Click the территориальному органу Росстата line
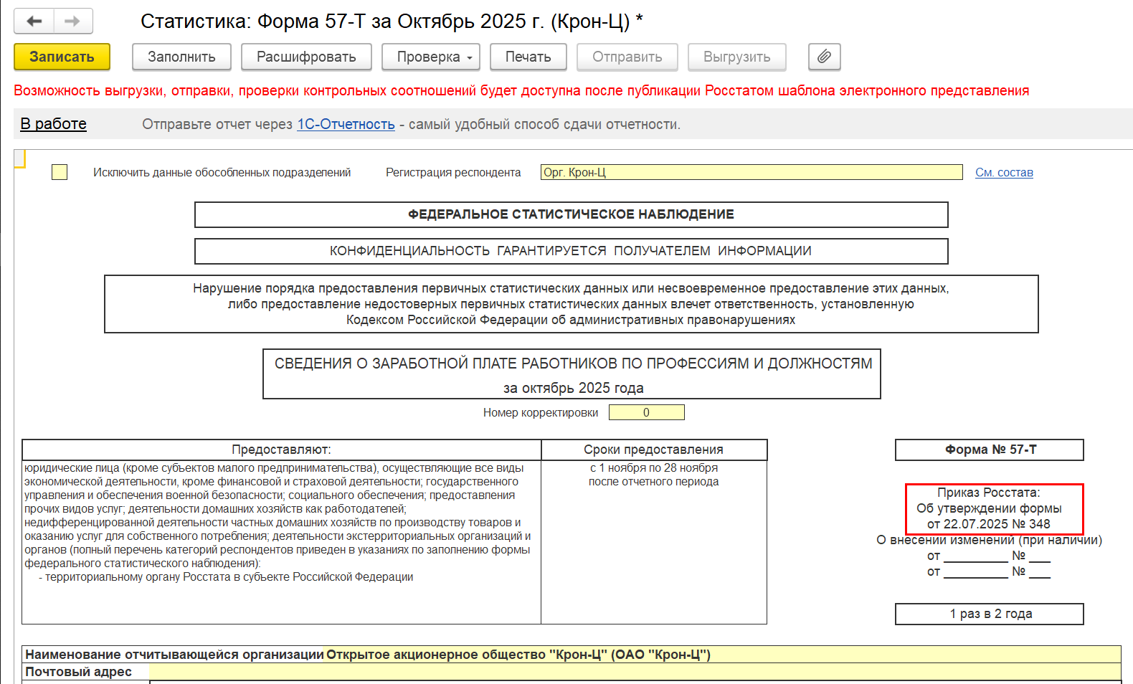The image size is (1133, 684). click(x=226, y=577)
